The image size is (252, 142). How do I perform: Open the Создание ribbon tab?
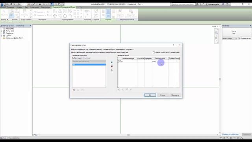pos(11,7)
